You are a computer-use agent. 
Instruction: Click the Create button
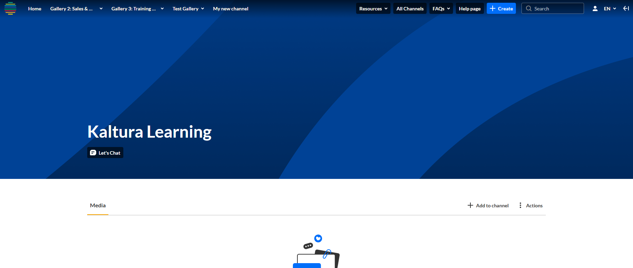pyautogui.click(x=501, y=8)
